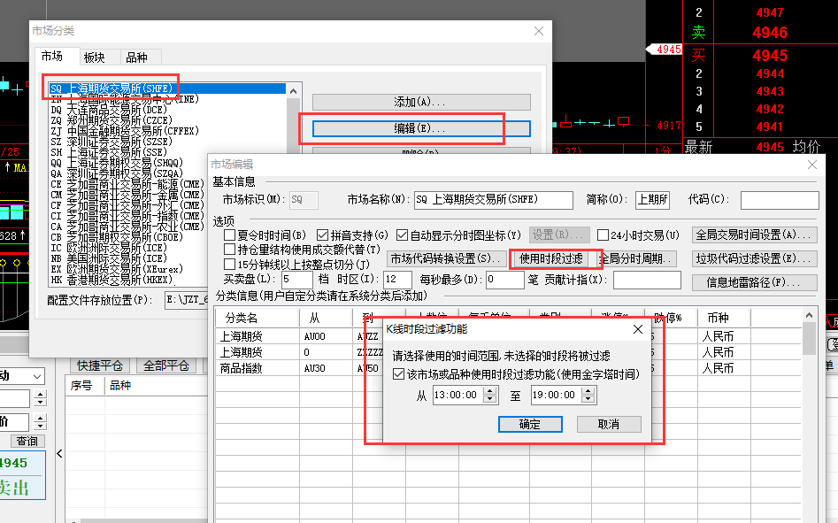Screen dimensions: 838x523
Task: Open the 全局分时周期.. button
Action: click(636, 258)
